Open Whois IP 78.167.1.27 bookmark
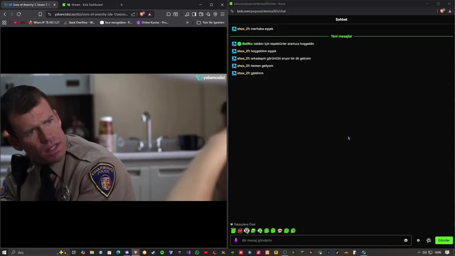Viewport: 455px width, 256px height. 44,22
